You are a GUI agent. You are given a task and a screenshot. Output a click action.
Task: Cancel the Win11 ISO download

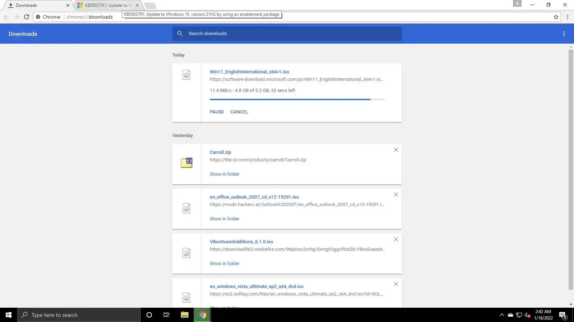click(x=239, y=112)
